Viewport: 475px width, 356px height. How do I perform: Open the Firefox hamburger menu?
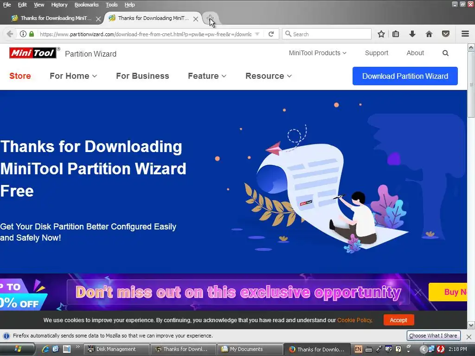click(x=465, y=34)
